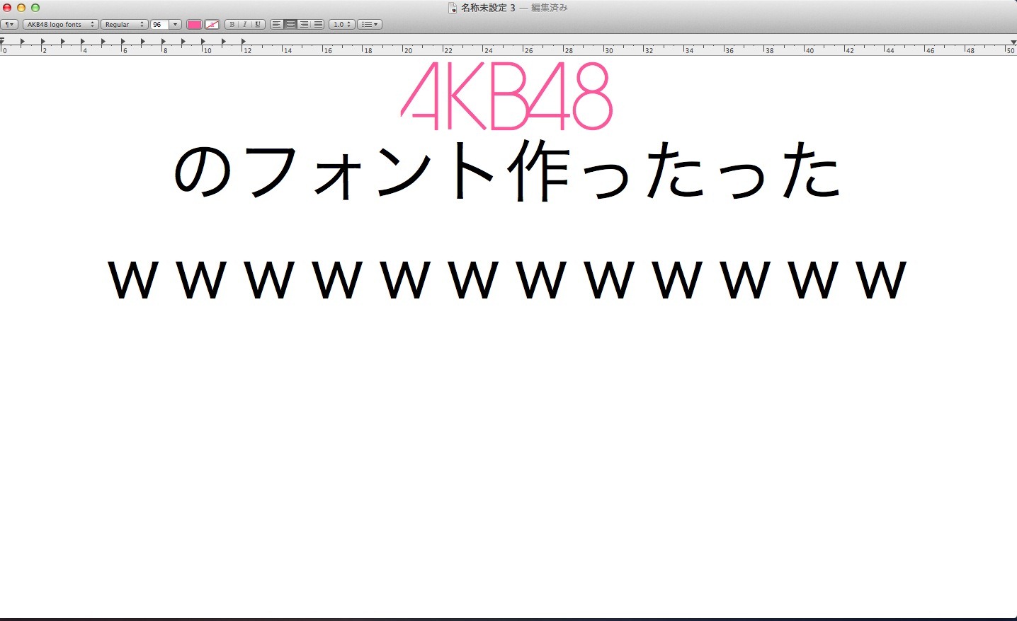
Task: Toggle italic formatting
Action: click(244, 24)
